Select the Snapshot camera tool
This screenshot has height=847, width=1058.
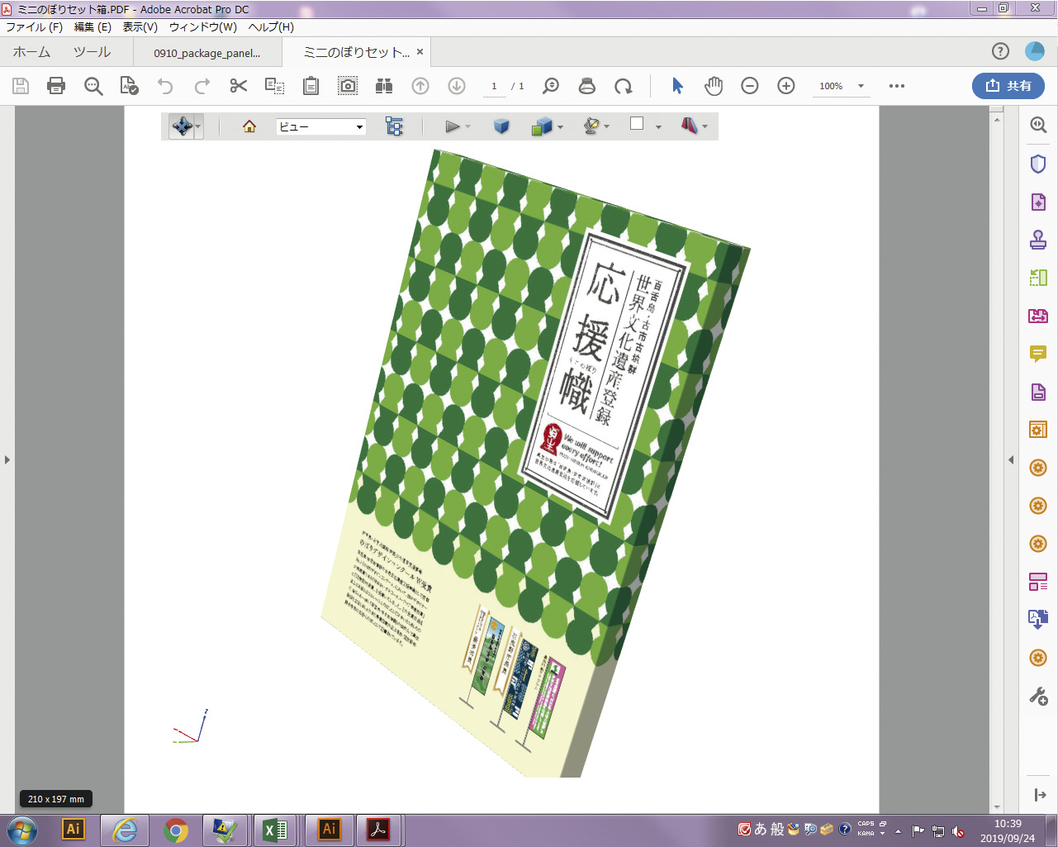pos(348,86)
